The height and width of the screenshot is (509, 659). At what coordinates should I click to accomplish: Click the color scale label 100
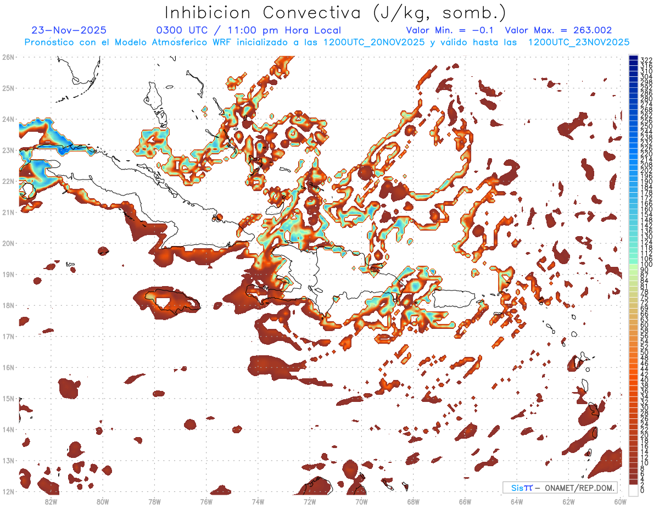tap(646, 265)
